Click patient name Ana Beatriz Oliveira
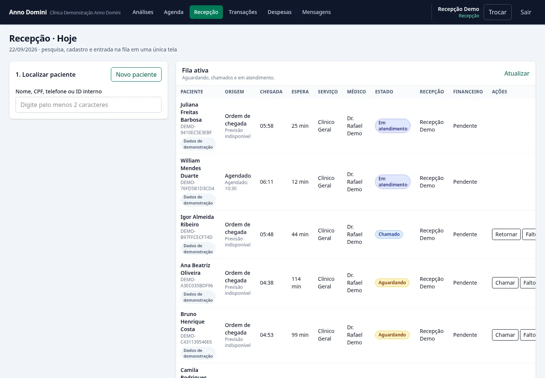545x378 pixels. tap(195, 269)
